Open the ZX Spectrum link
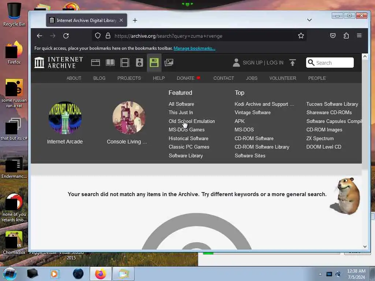Image resolution: width=375 pixels, height=281 pixels. click(320, 138)
